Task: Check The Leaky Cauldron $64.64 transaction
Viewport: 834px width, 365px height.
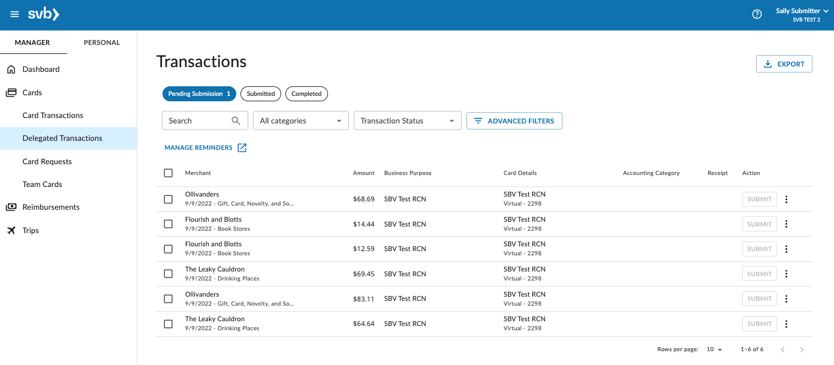Action: [x=168, y=324]
